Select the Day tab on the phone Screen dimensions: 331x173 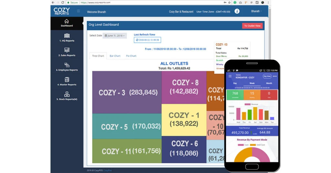[x=235, y=83]
